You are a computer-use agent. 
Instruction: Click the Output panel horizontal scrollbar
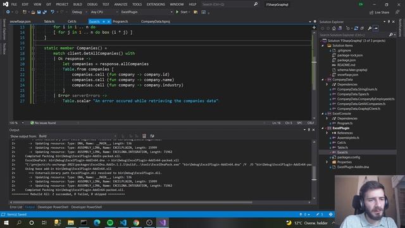(132, 203)
